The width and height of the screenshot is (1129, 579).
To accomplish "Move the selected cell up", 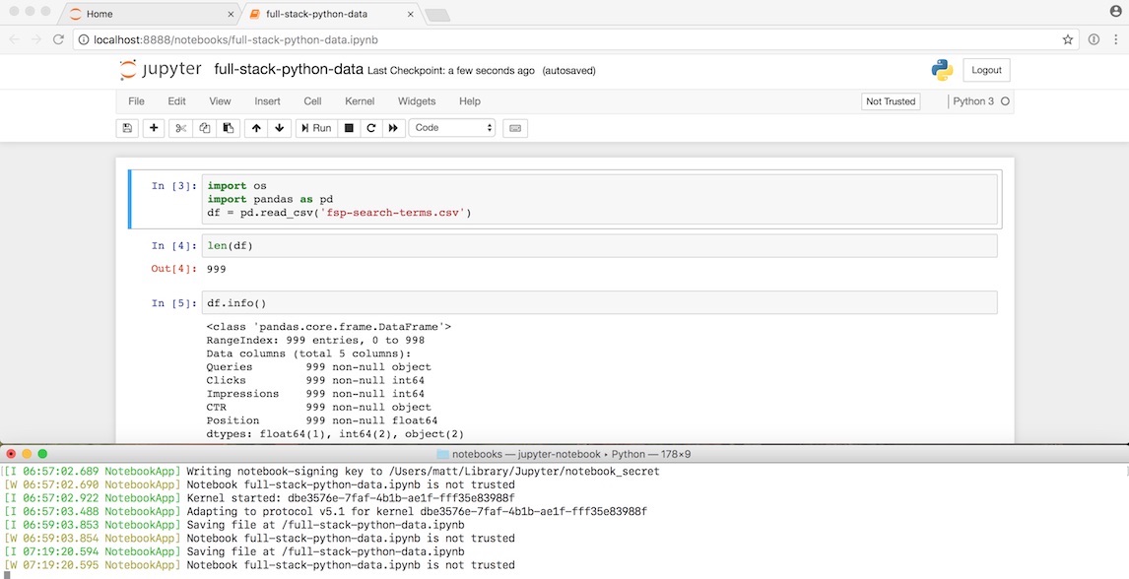I will point(257,127).
